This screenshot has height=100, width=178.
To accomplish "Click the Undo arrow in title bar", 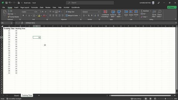I will [10, 3].
